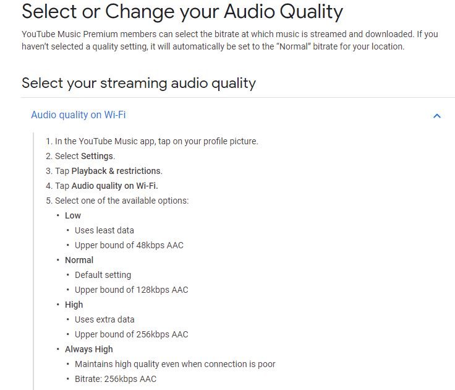Screen dimensions: 455x390
Task: Click the Uses extra data bullet
Action: (x=104, y=319)
